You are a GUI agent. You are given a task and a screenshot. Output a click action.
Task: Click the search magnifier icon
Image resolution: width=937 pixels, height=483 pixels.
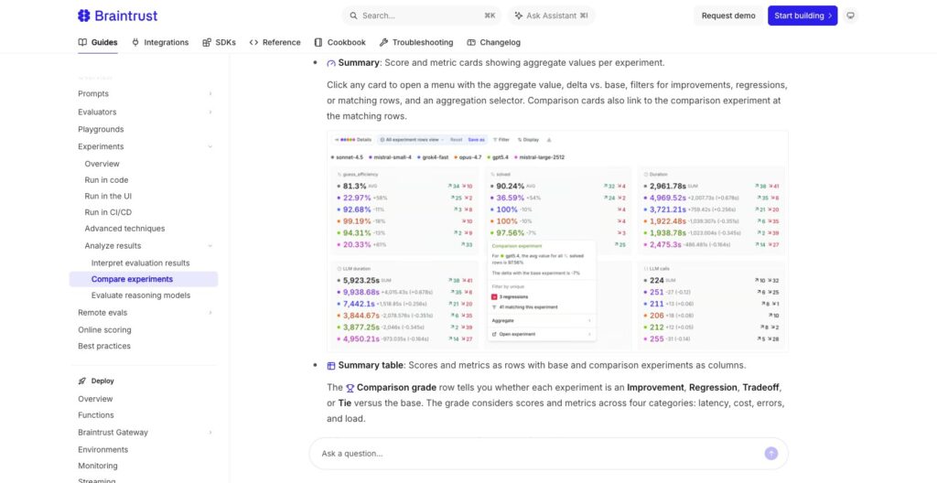(353, 16)
